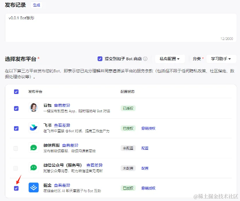Click inside the release notes text area
Image resolution: width=240 pixels, height=201 pixels.
point(121,27)
